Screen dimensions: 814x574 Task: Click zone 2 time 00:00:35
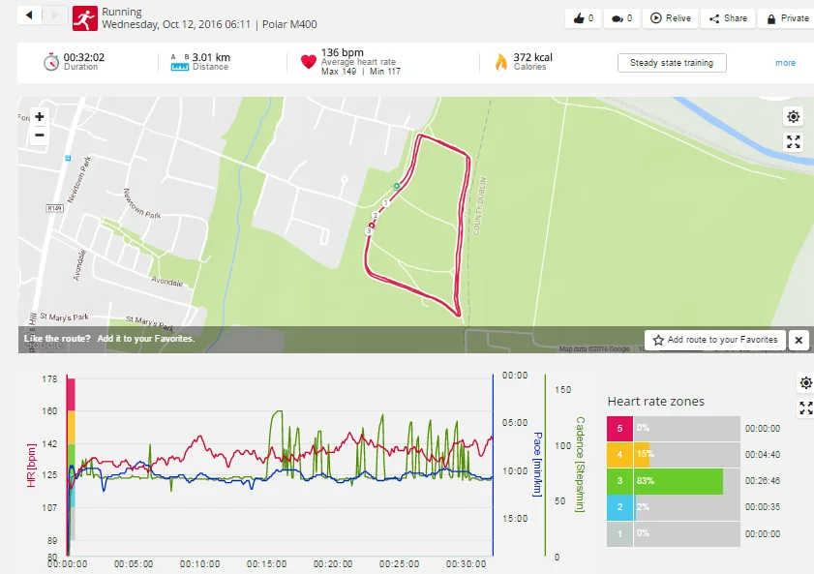point(762,507)
